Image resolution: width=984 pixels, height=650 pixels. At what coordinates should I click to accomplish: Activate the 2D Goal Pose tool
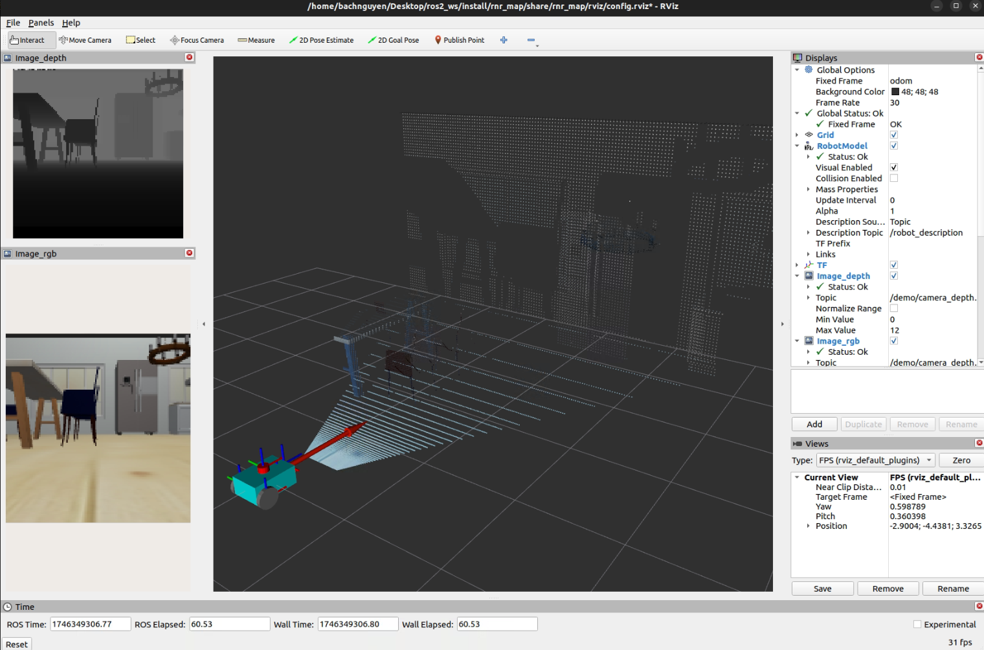(x=394, y=40)
